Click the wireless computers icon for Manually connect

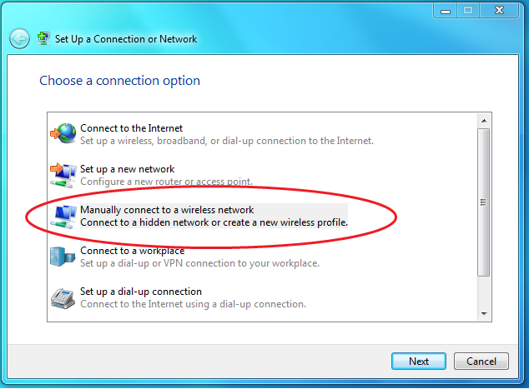[x=63, y=217]
